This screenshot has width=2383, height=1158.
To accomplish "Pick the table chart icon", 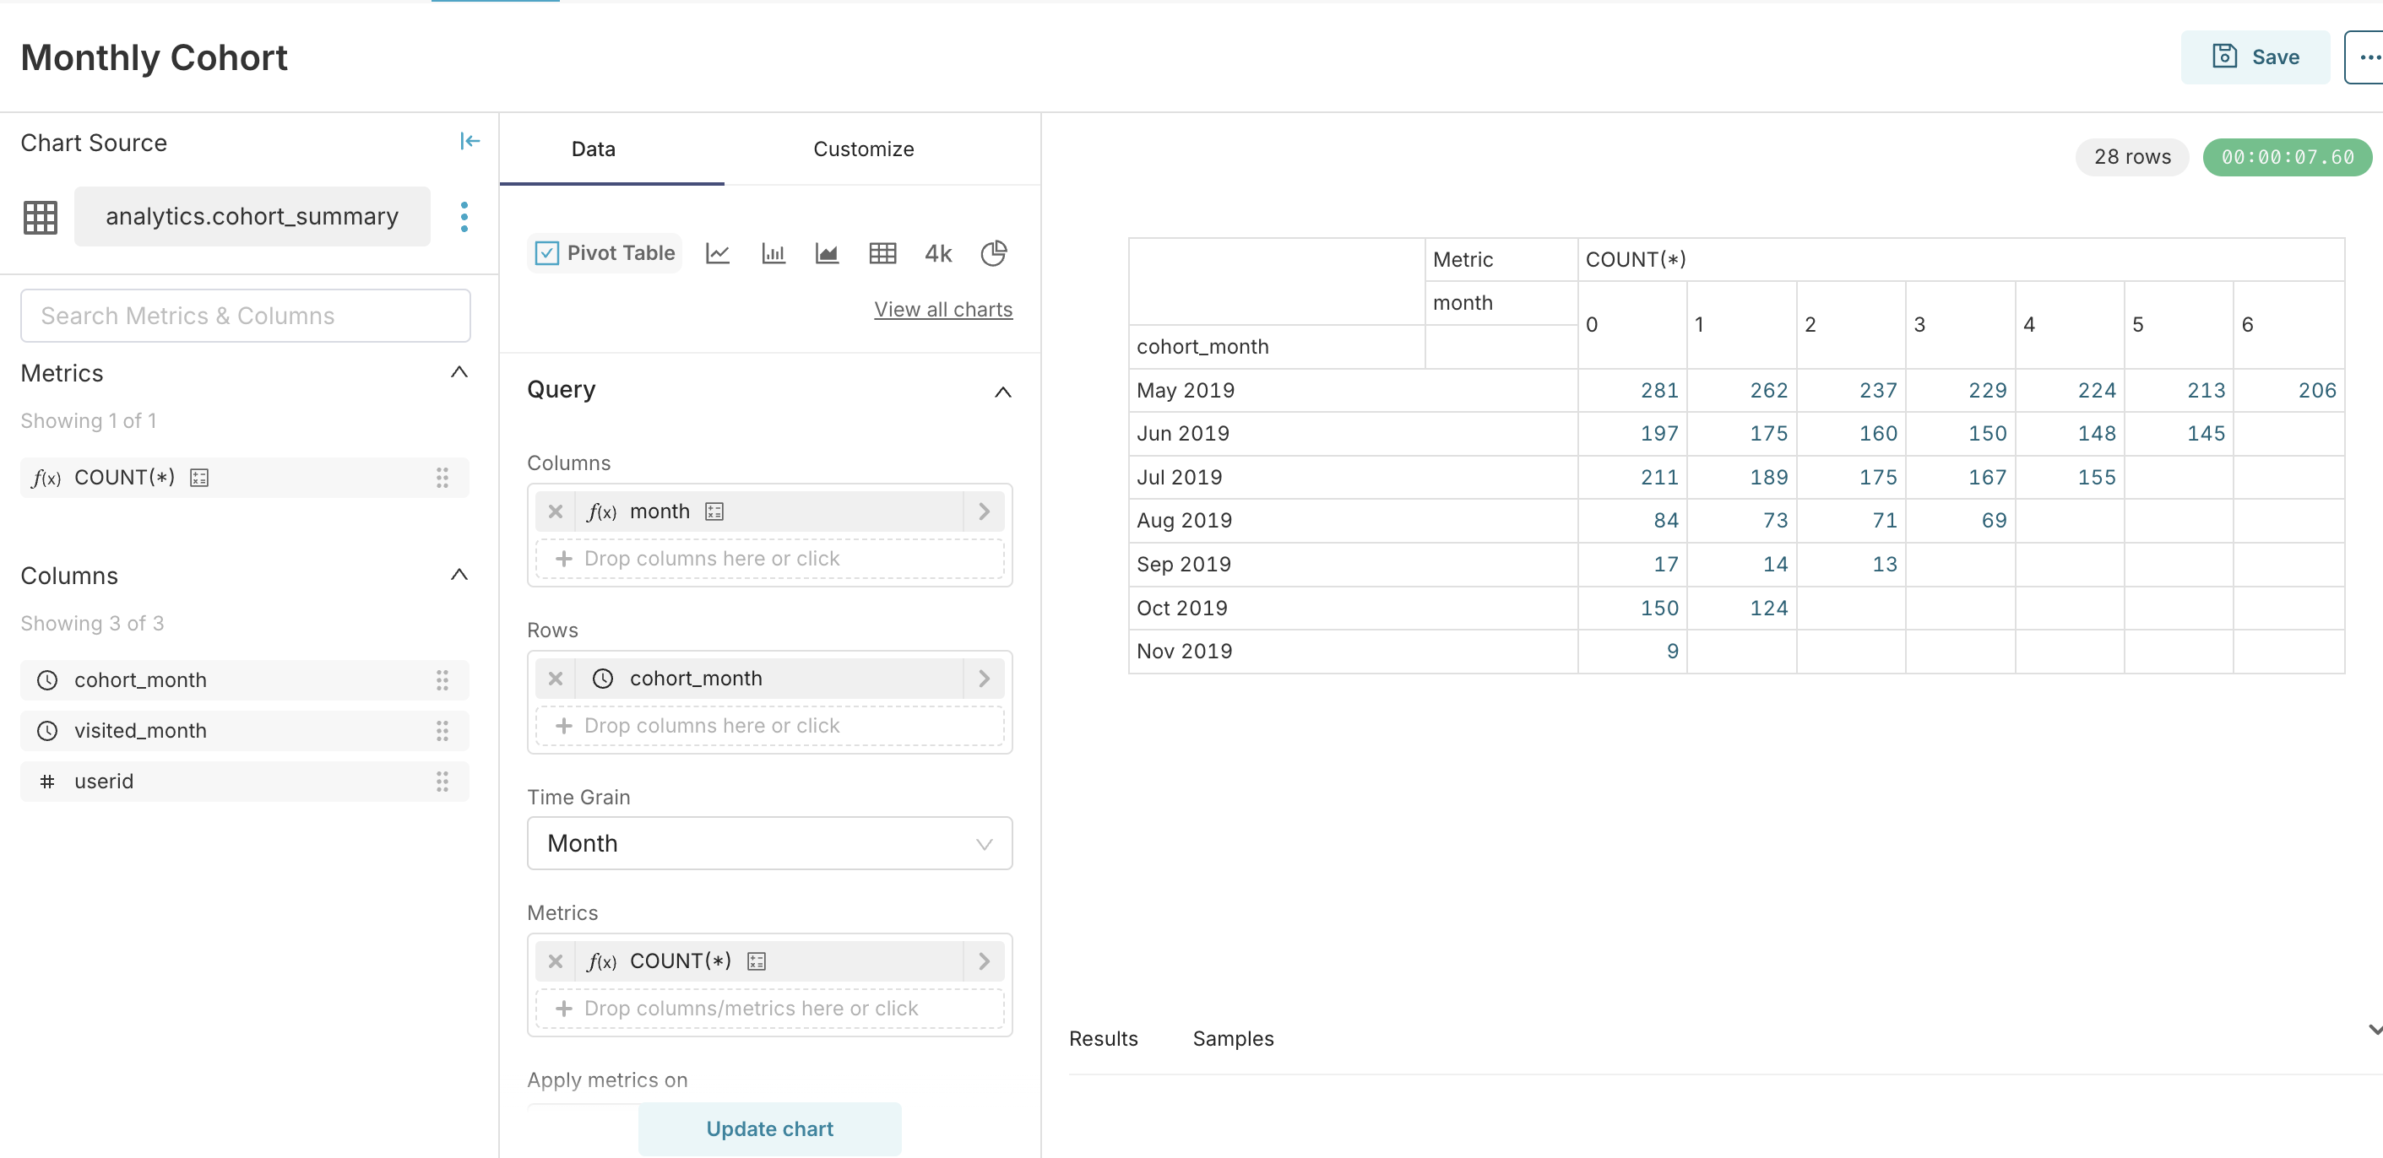I will pos(882,253).
